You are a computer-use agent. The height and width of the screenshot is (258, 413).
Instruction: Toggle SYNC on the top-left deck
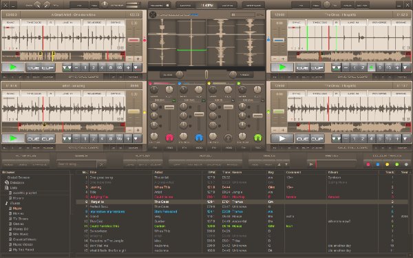point(11,23)
